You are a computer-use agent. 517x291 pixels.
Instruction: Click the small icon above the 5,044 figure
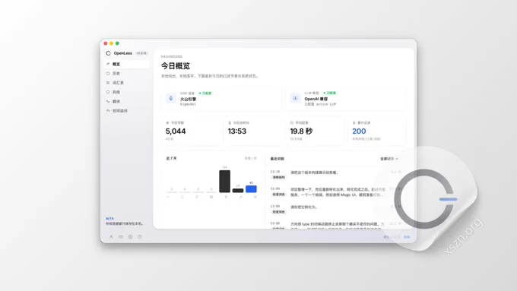167,122
